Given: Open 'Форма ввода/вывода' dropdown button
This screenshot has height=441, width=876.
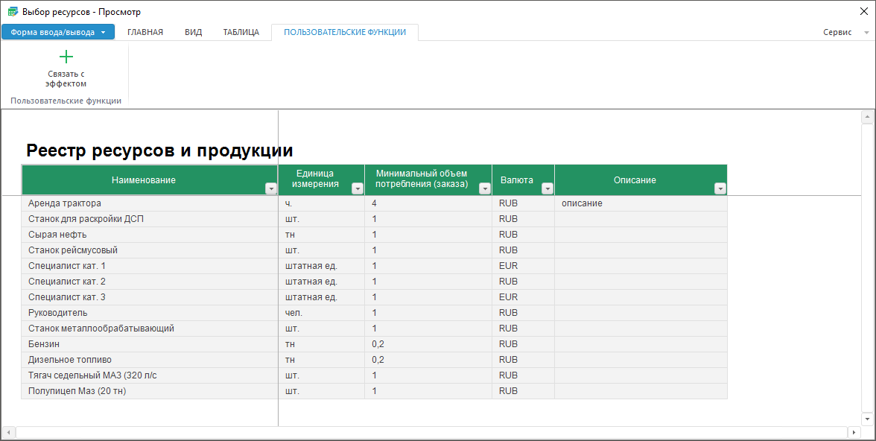Looking at the screenshot, I should click(58, 32).
